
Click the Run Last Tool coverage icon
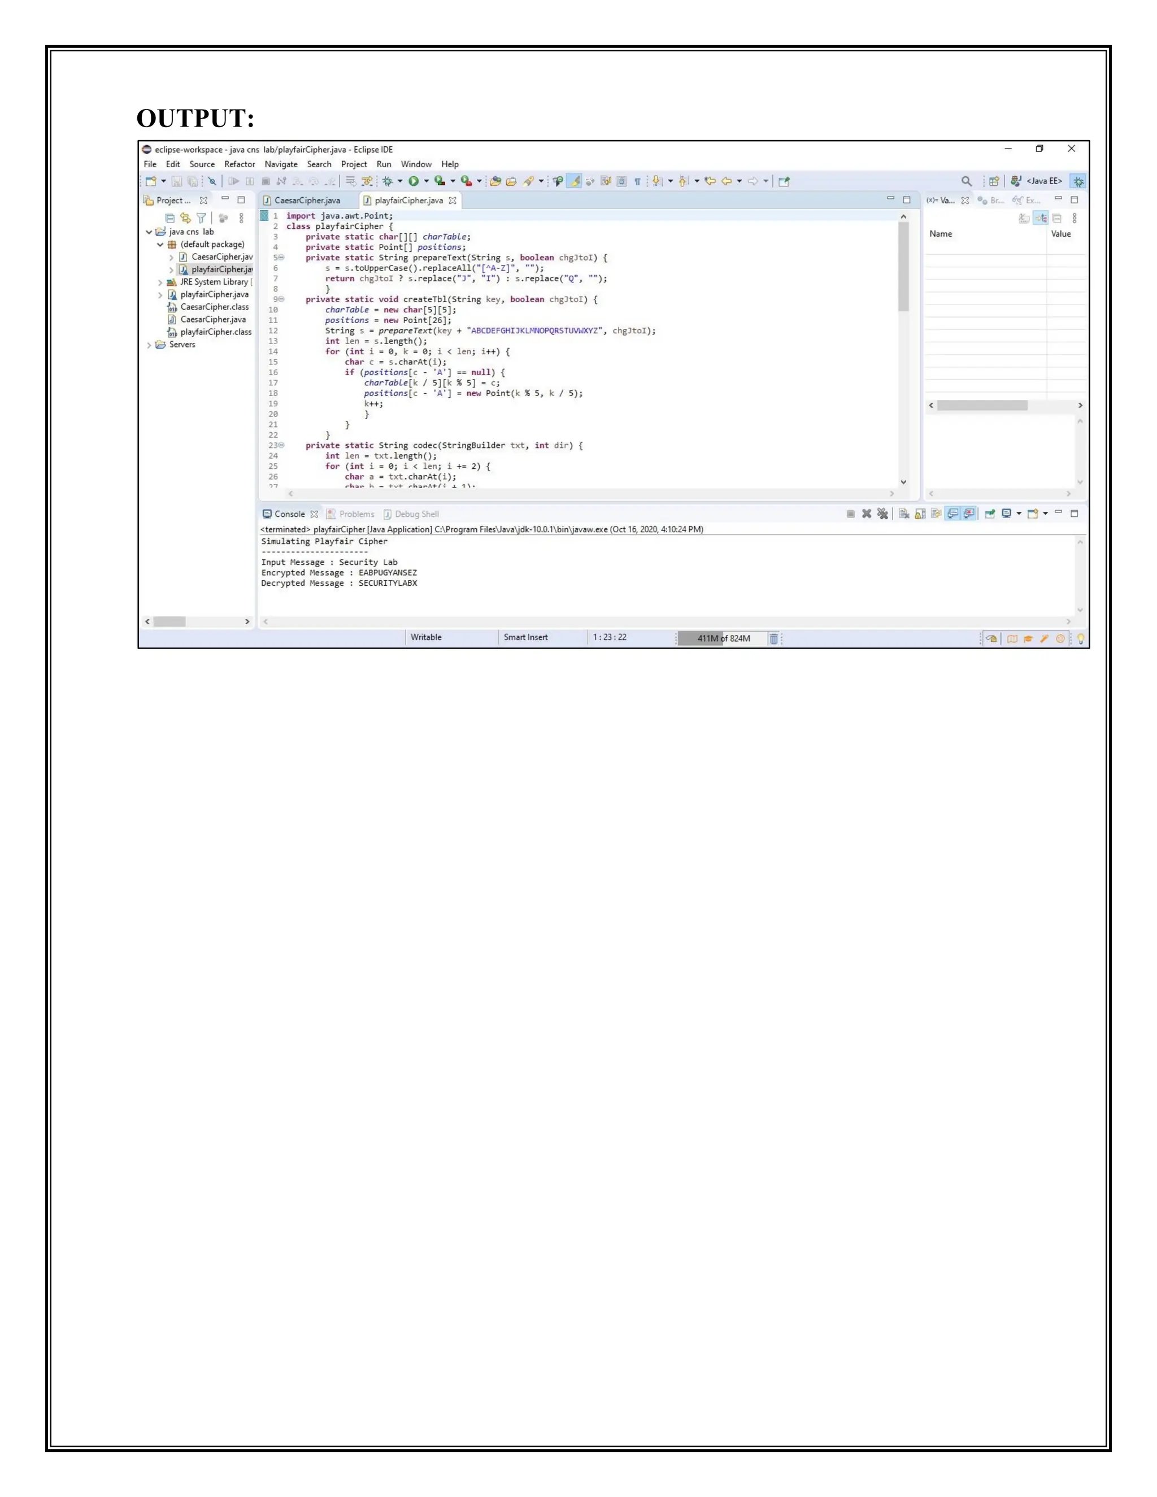(x=440, y=181)
